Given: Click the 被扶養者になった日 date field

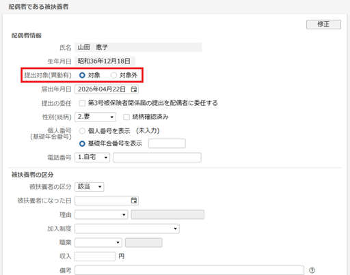Looking at the screenshot, I should [x=107, y=201].
